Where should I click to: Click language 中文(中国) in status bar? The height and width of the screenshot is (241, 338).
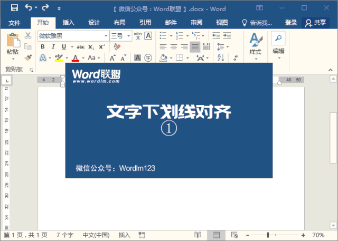pos(96,235)
